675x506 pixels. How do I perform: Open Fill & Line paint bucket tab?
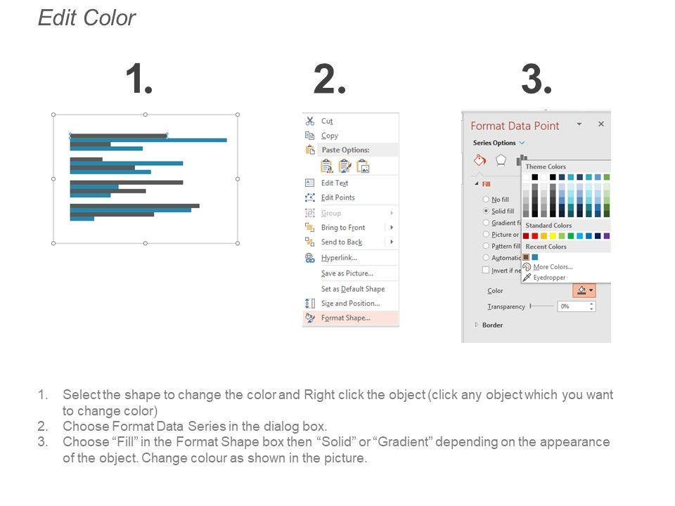[480, 160]
